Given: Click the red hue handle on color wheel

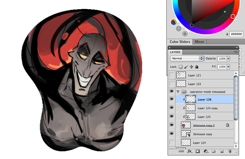Looking at the screenshot, I should (233, 16).
